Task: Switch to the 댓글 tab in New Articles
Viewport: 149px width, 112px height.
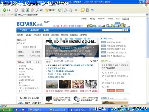Action: [x=37, y=62]
